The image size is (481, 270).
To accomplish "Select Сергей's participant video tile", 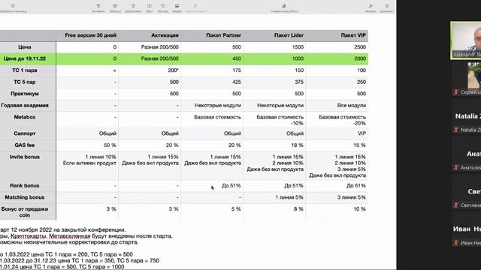I will coord(467,78).
